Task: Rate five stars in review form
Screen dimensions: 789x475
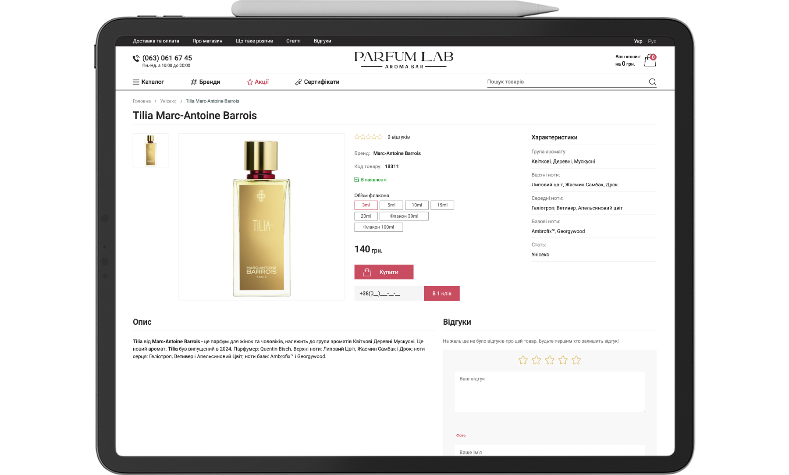Action: 576,360
